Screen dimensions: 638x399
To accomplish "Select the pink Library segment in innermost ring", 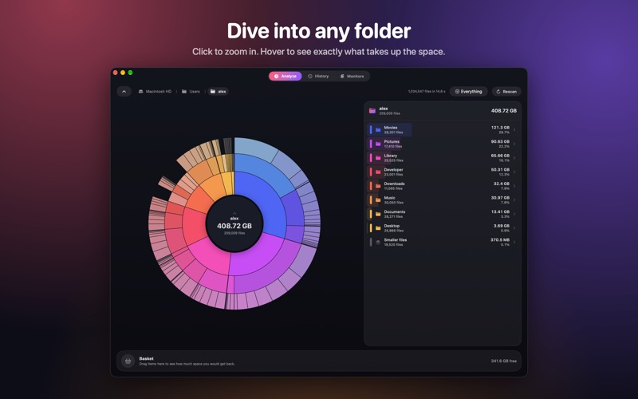I will 211,255.
